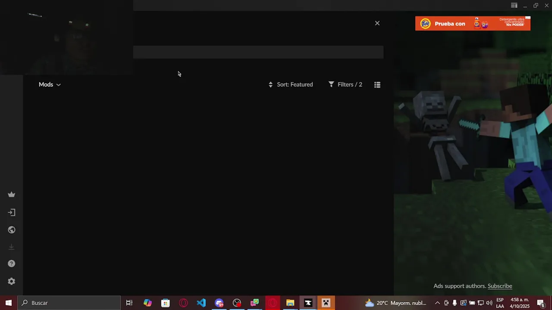
Task: Click the microphone tray icon
Action: point(455,303)
